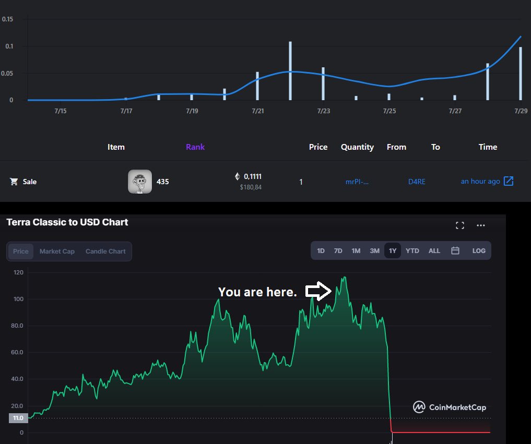Click the fullscreen icon above the Terra Classic chart
The image size is (531, 444).
(x=460, y=225)
